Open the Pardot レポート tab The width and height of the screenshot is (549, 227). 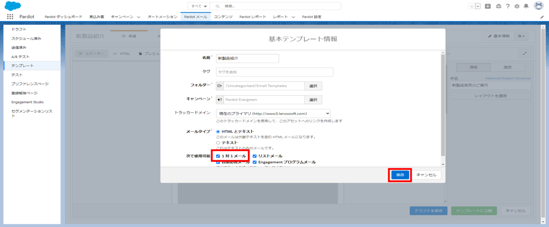click(253, 17)
